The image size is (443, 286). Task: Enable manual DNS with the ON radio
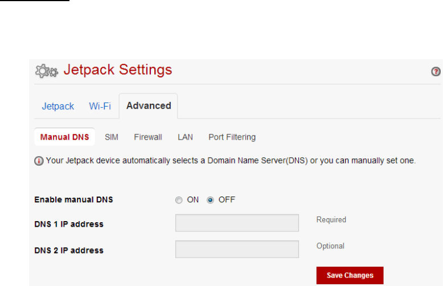click(x=179, y=200)
